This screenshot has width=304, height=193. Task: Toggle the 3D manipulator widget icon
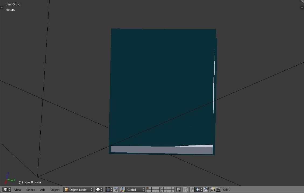click(x=123, y=190)
